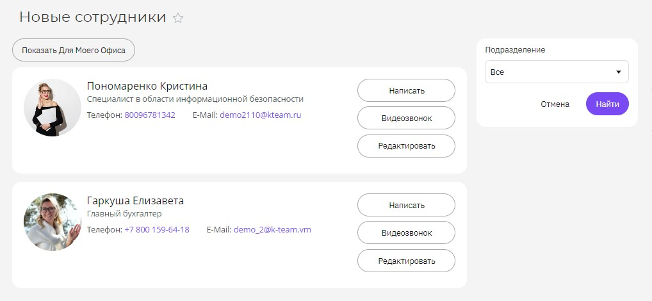Write a message to Пономаренко Кристина
The height and width of the screenshot is (301, 652).
click(x=406, y=91)
